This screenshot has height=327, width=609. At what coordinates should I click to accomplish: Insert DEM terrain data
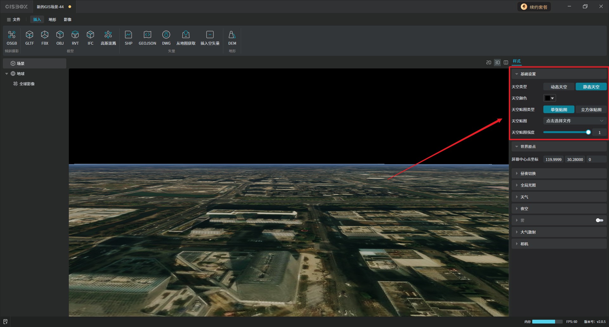[x=232, y=38]
